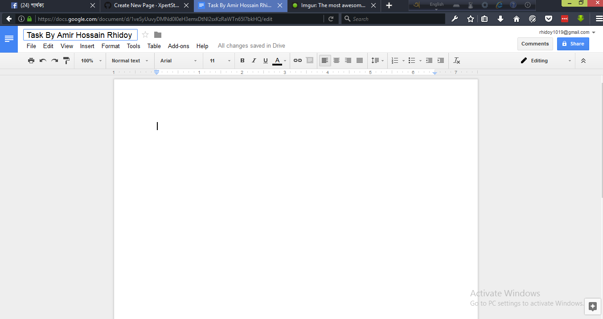603x319 pixels.
Task: Open the Editing mode dropdown
Action: coord(546,61)
